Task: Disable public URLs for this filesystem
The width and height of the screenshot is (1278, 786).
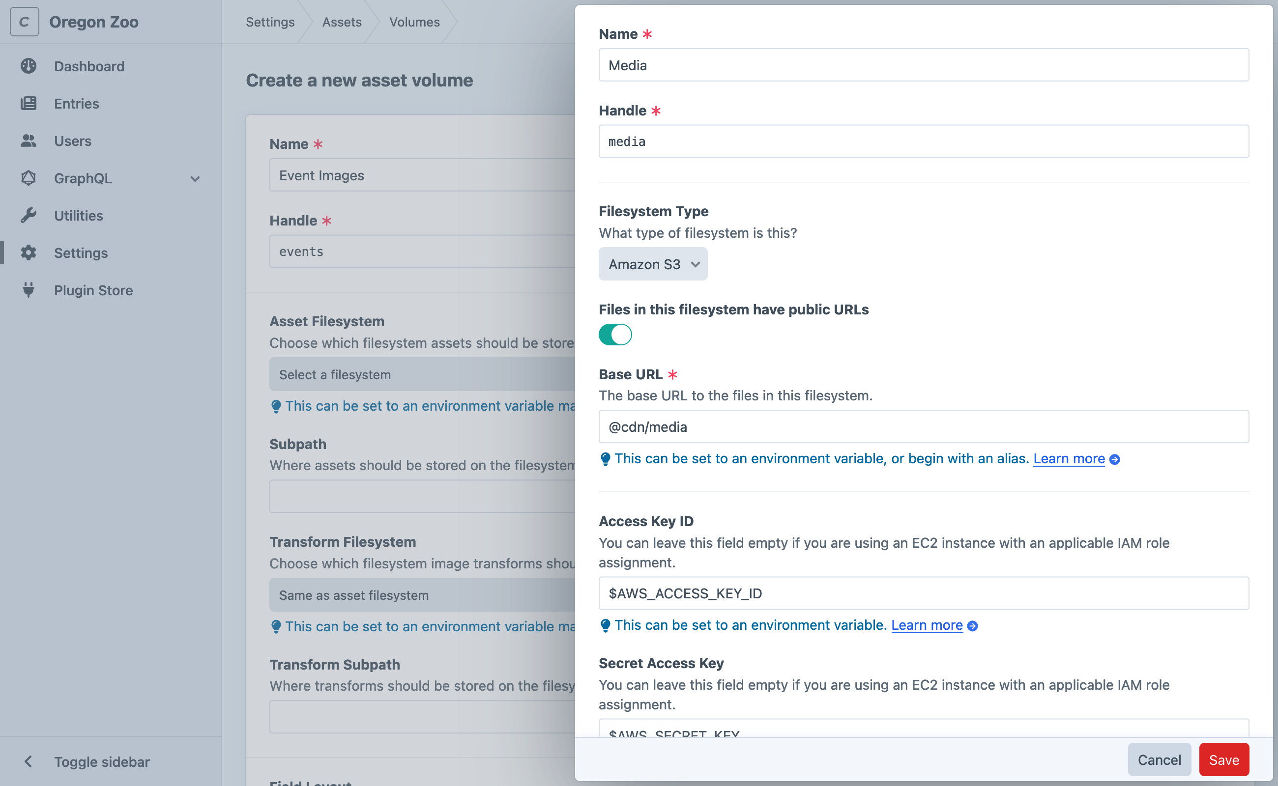Action: (x=615, y=334)
